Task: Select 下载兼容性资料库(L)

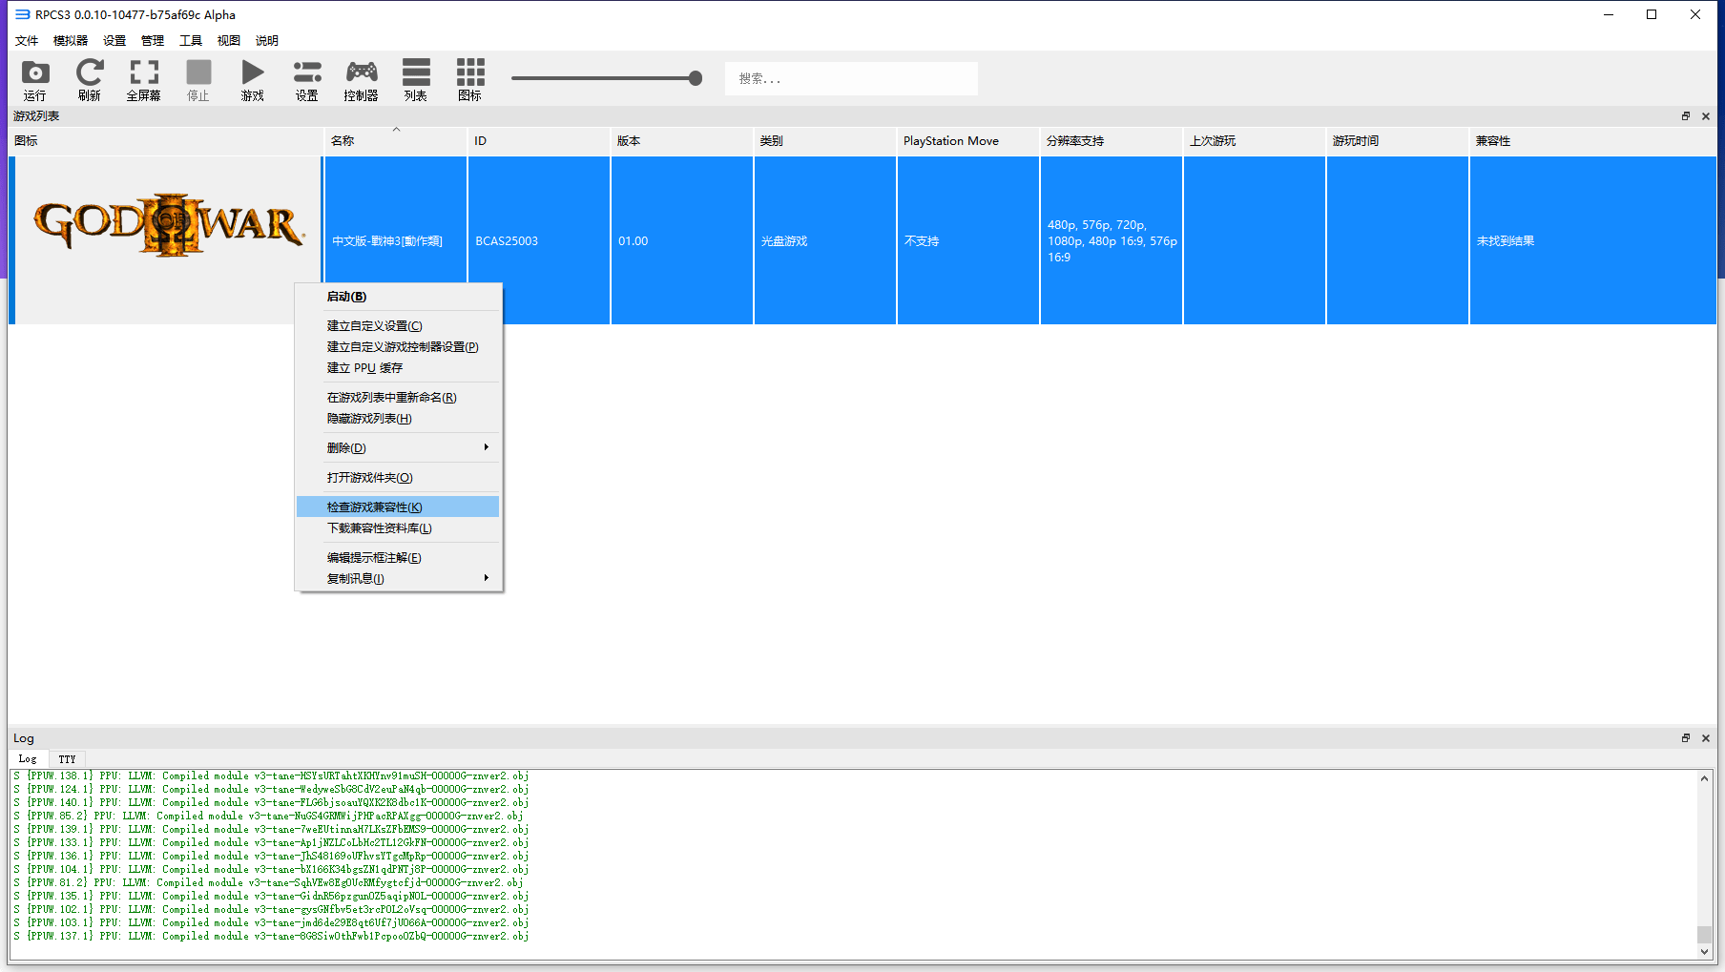Action: (x=399, y=528)
